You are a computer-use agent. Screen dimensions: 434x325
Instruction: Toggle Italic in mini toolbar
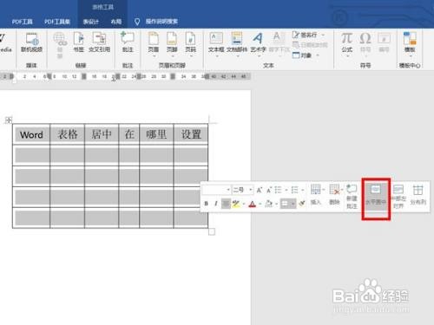[216, 204]
